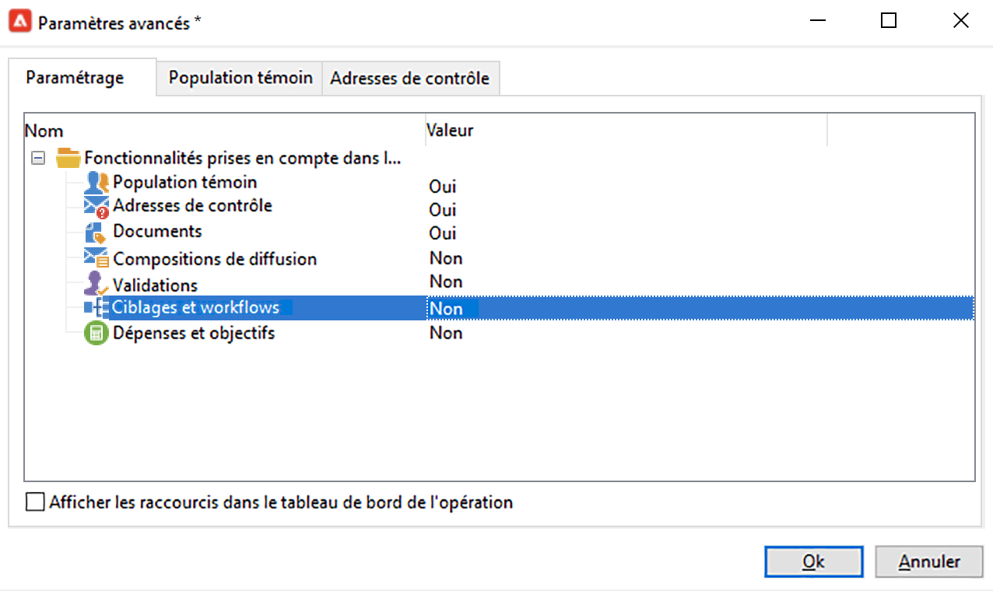Click the Adresses de contrôle envelope icon
The height and width of the screenshot is (591, 993).
(x=96, y=208)
